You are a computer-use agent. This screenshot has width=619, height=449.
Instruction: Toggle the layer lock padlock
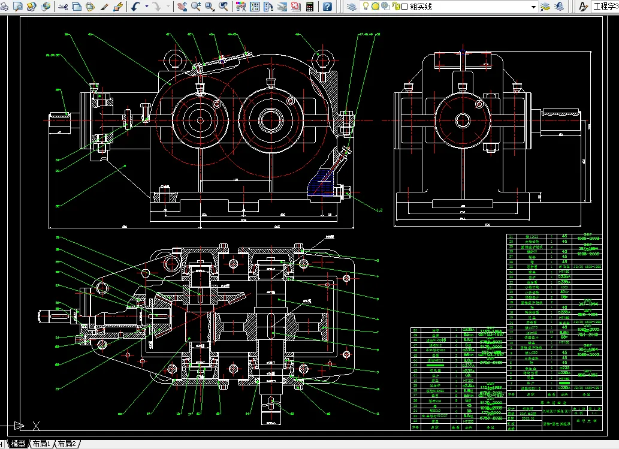395,7
